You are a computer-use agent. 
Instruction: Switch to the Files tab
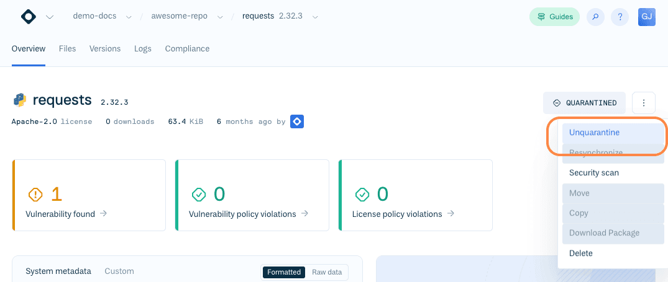[x=67, y=49]
